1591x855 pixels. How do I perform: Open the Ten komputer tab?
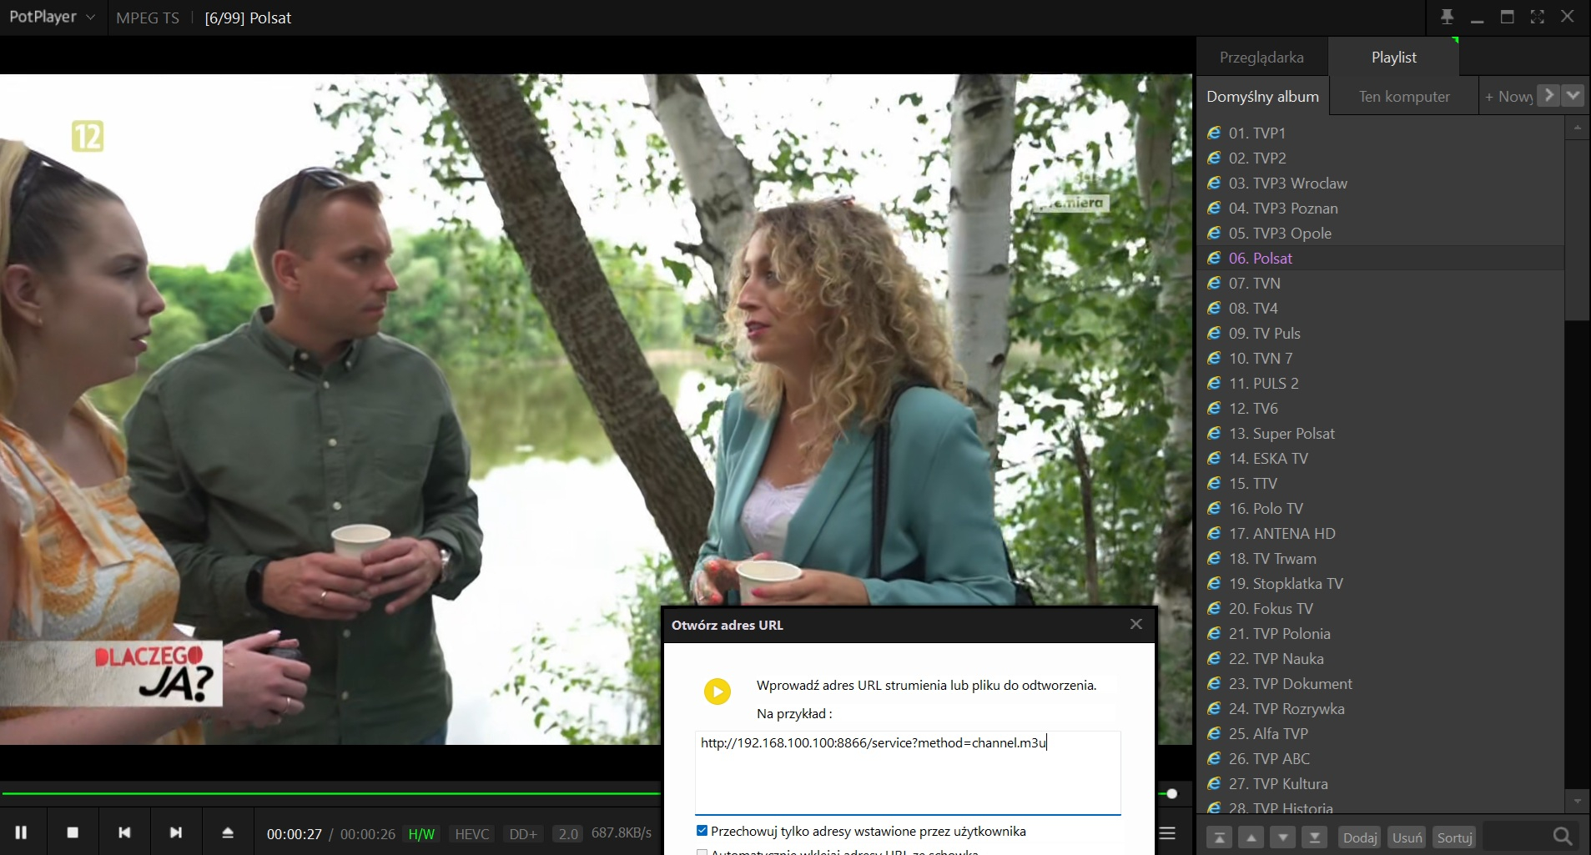coord(1404,96)
